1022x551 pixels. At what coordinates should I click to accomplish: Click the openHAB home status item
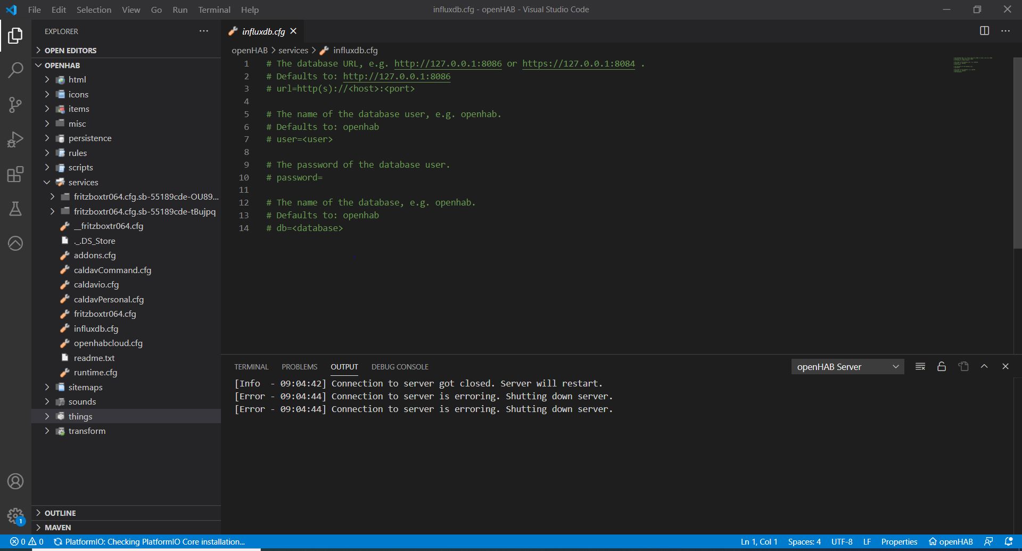point(951,541)
